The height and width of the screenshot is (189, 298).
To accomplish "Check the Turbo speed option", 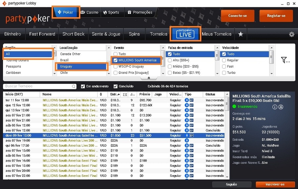I will [224, 73].
